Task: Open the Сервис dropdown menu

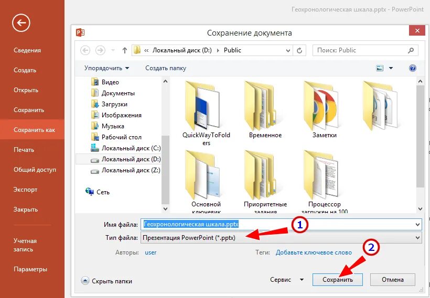Action: click(x=287, y=280)
